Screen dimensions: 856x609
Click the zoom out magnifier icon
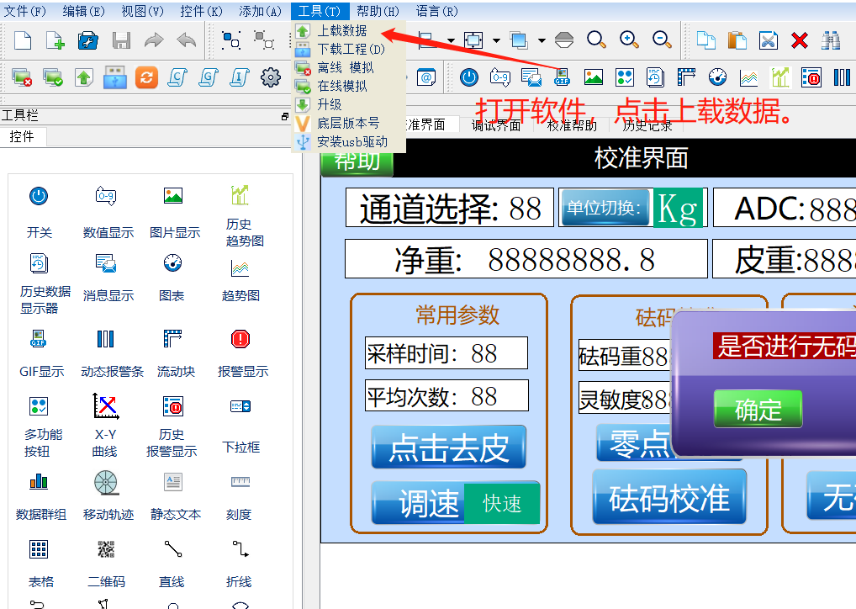[x=662, y=40]
